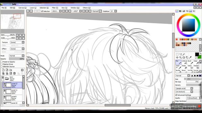Click the black foreground color swatch
The width and height of the screenshot is (202, 113).
click(x=197, y=54)
